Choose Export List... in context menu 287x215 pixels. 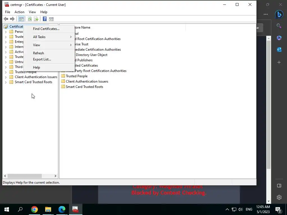(49, 59)
